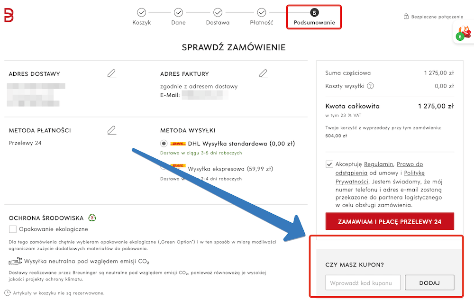Click the recycling icon beside Ochrona Środowiska
This screenshot has height=300, width=474.
(92, 217)
